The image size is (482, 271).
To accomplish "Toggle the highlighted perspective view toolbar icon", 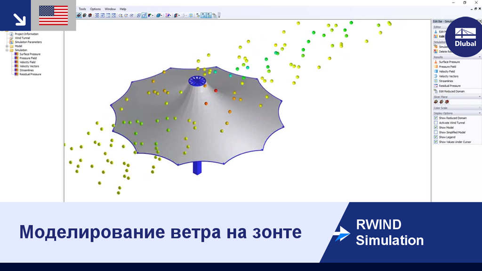I will point(144,16).
